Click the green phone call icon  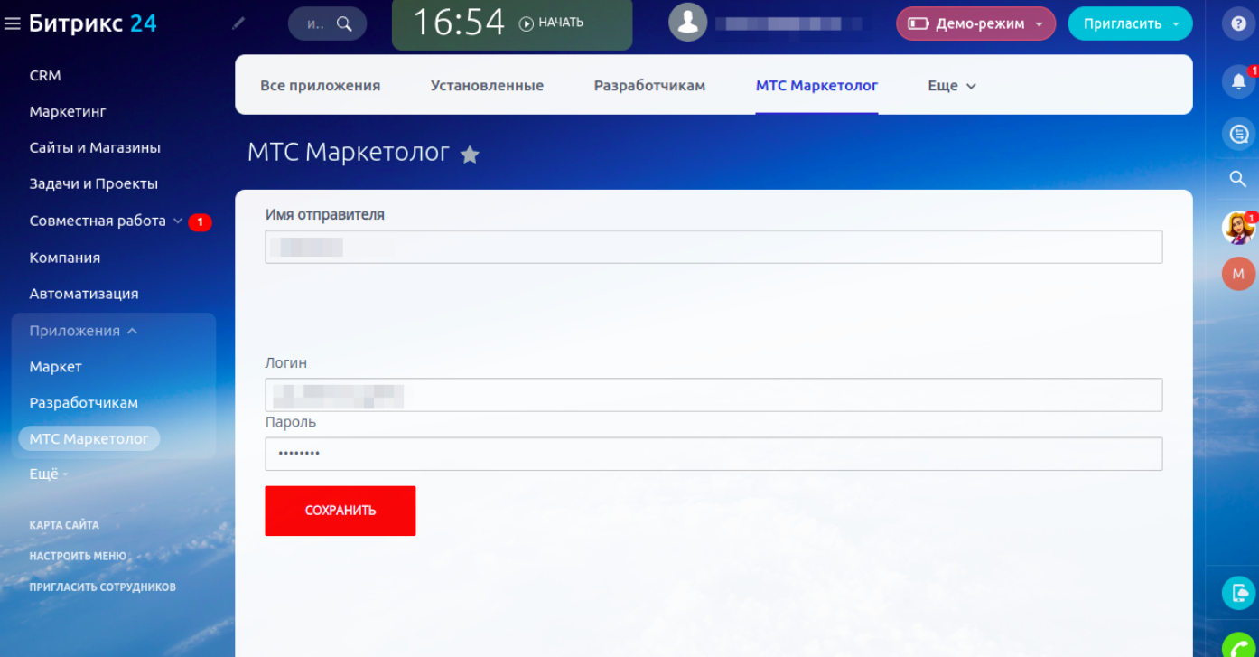(x=1239, y=646)
